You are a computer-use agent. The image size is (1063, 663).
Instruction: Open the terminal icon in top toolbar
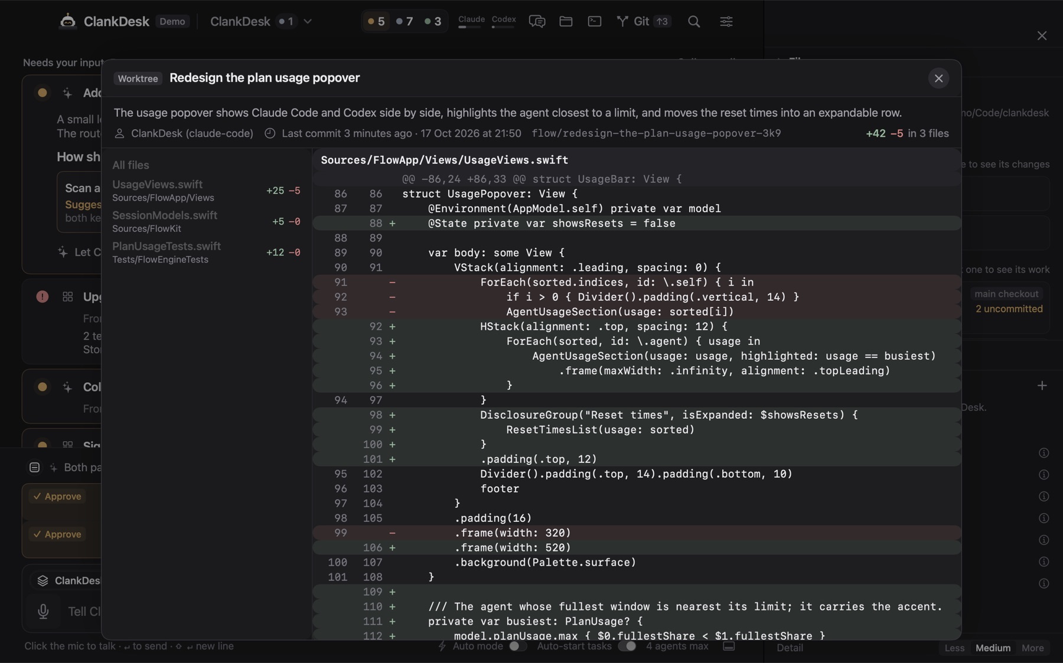595,21
